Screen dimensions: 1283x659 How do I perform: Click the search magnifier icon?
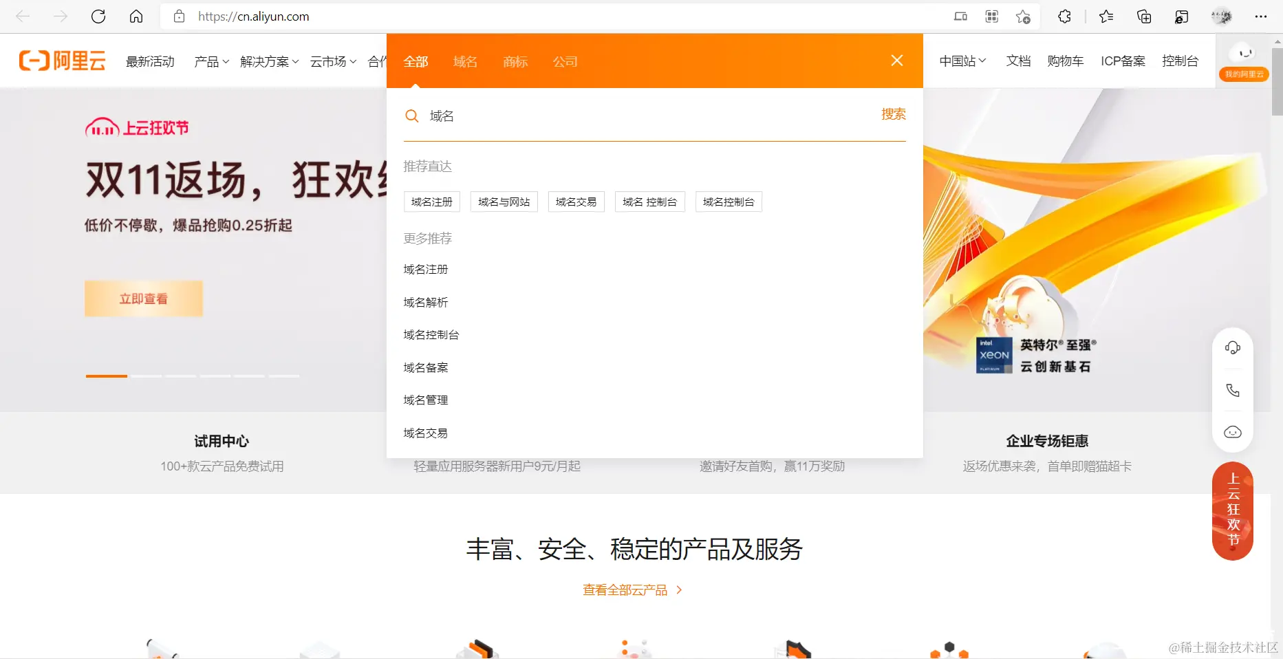[x=411, y=116]
